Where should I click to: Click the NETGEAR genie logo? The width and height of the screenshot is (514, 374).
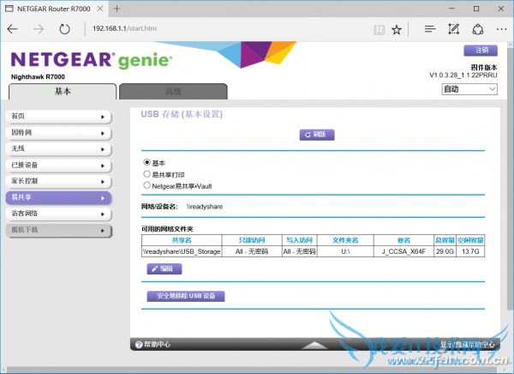tap(92, 60)
